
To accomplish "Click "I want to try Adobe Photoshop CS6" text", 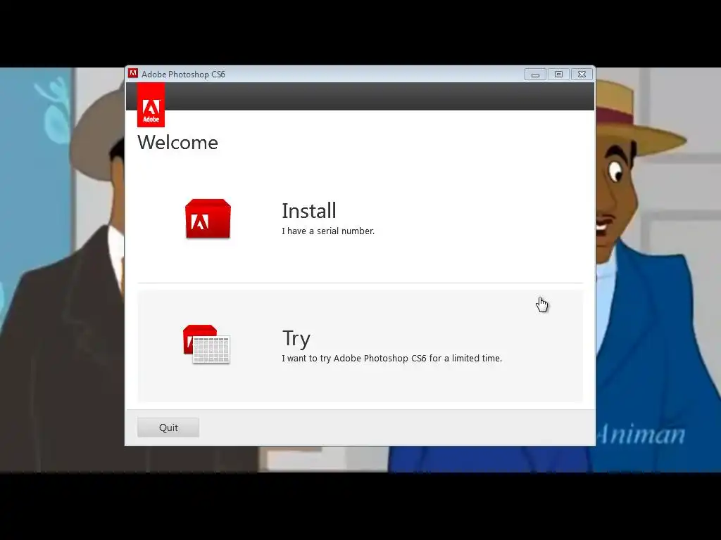I will (x=354, y=358).
